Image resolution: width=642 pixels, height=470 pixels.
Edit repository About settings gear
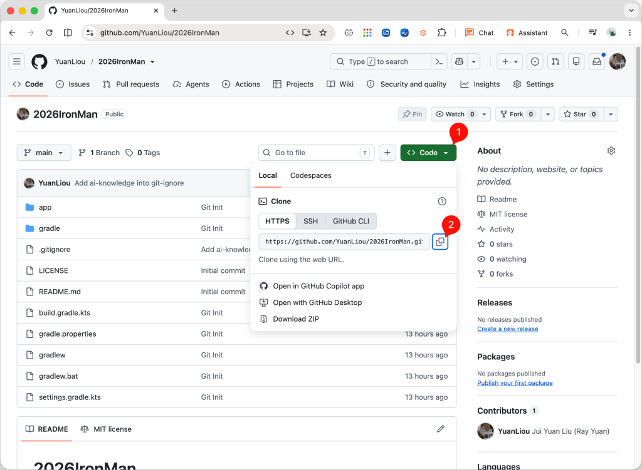click(611, 151)
